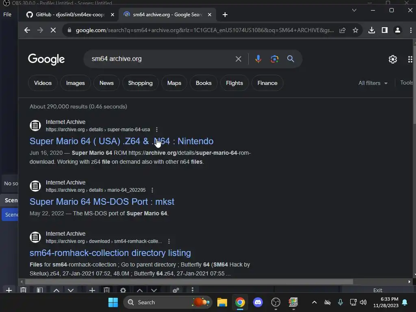The height and width of the screenshot is (312, 416).
Task: Open Chrome three-dot menu
Action: pyautogui.click(x=411, y=30)
